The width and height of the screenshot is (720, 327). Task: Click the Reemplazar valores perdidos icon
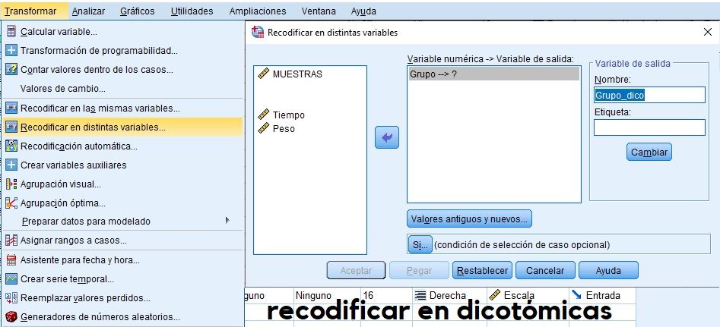11,298
